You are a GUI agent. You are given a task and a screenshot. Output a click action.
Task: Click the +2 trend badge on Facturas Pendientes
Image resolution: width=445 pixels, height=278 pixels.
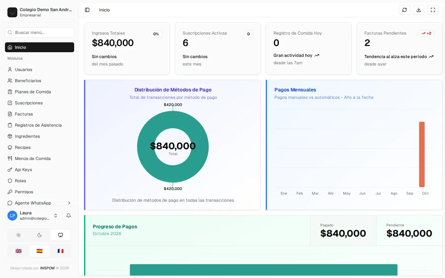426,33
